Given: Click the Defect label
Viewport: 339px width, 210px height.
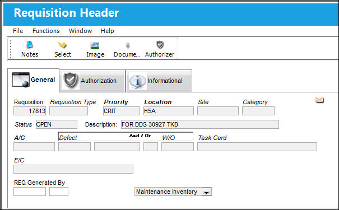Looking at the screenshot, I should (x=68, y=138).
